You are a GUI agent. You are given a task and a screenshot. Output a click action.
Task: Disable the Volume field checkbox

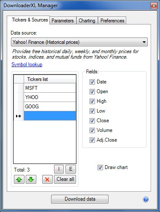pos(92,130)
